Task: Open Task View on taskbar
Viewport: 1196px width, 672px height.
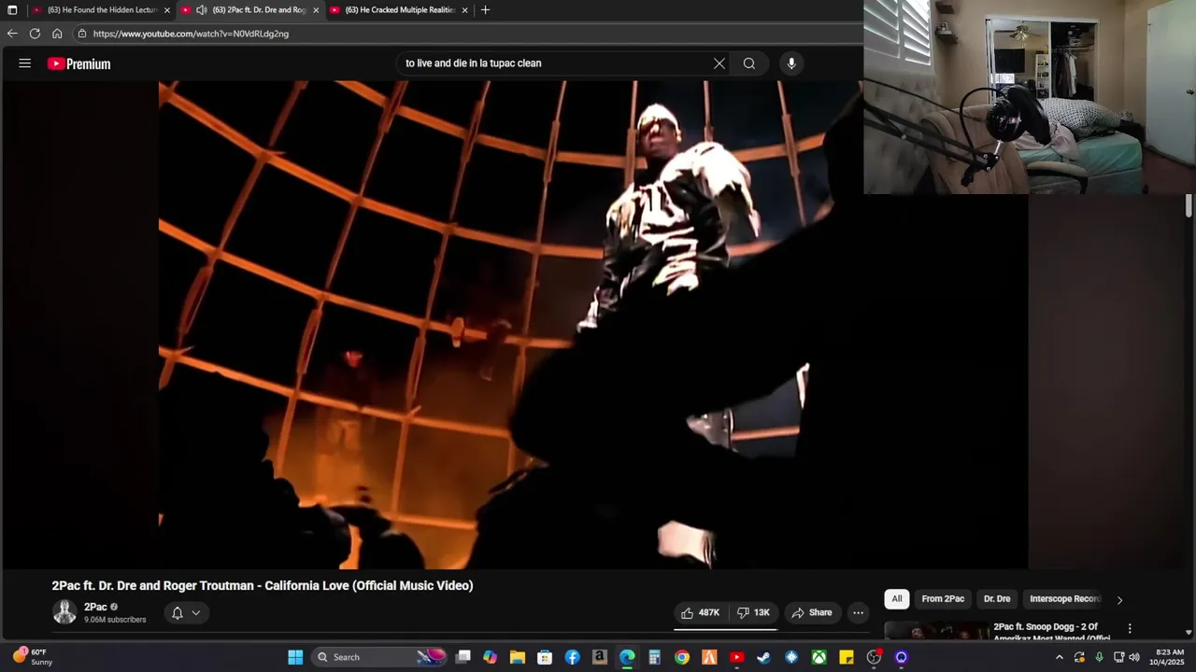Action: pyautogui.click(x=463, y=657)
